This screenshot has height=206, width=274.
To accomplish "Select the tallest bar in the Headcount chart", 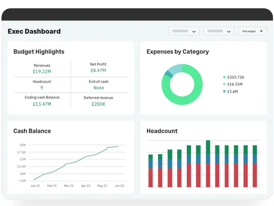I will [208, 163].
